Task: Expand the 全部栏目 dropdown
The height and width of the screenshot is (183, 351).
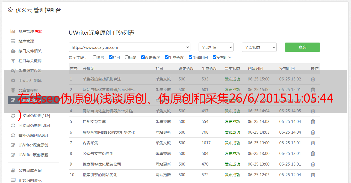Action: 216,47
